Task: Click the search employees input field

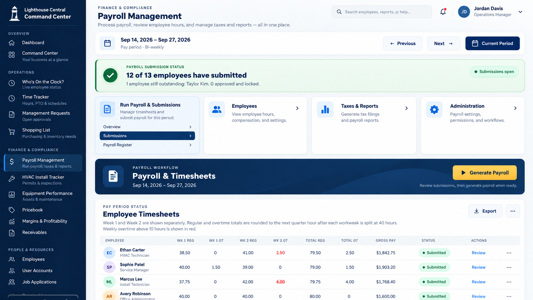Action: (382, 12)
